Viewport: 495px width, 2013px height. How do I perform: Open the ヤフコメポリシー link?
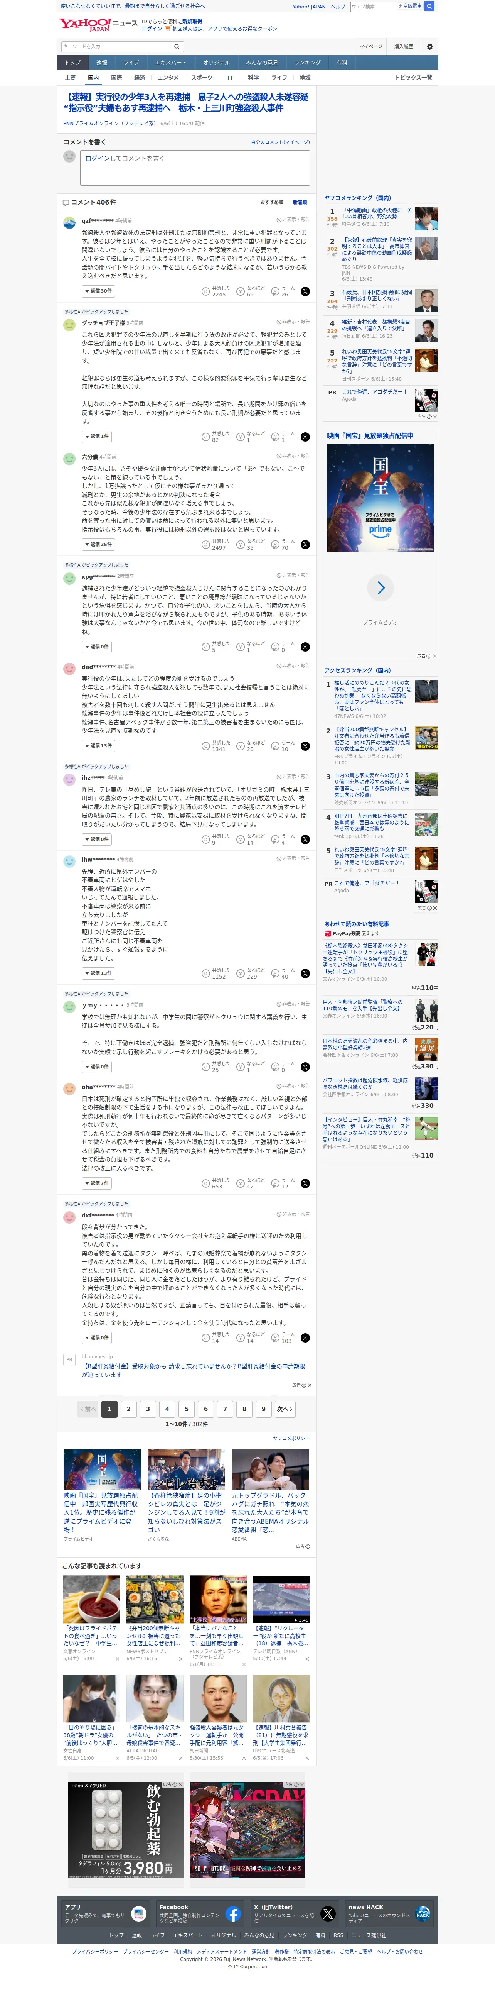click(x=291, y=1439)
